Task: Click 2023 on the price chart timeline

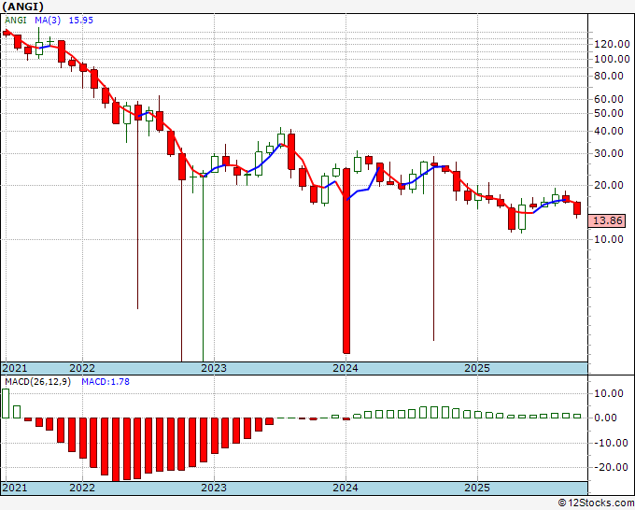Action: (x=214, y=368)
